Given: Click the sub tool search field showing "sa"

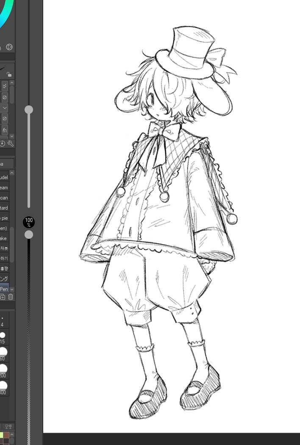Looking at the screenshot, I should click(x=6, y=164).
